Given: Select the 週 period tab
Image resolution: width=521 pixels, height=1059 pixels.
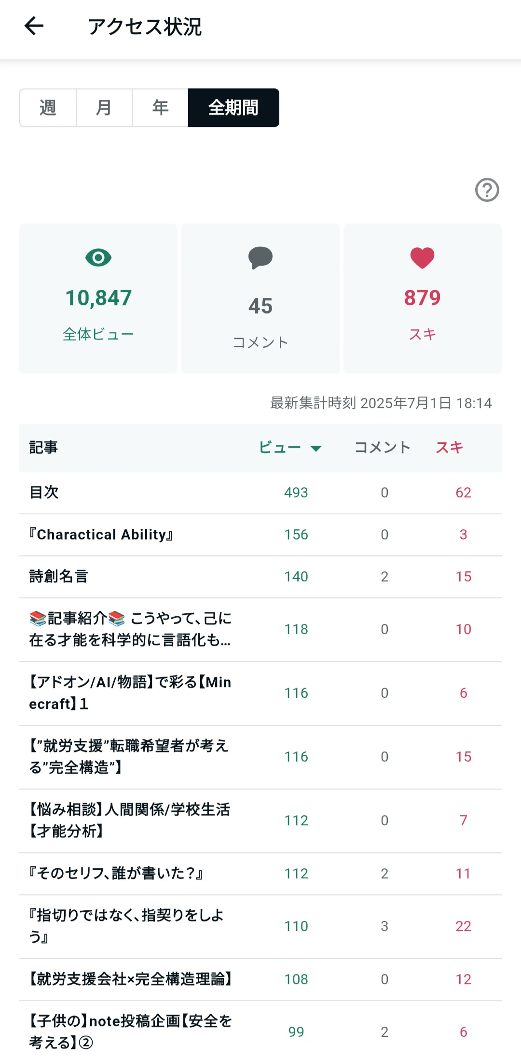Looking at the screenshot, I should pyautogui.click(x=48, y=108).
